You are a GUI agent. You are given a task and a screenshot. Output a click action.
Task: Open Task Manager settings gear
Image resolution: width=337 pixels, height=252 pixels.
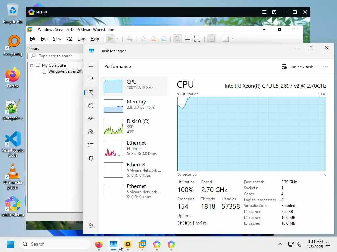pos(91,226)
